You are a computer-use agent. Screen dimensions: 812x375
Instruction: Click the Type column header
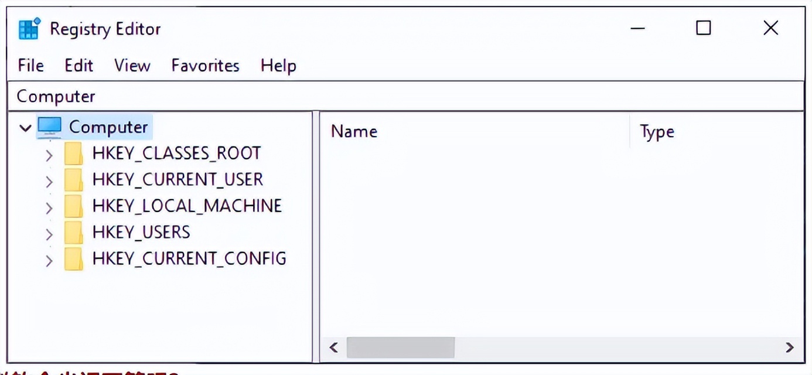(x=657, y=132)
